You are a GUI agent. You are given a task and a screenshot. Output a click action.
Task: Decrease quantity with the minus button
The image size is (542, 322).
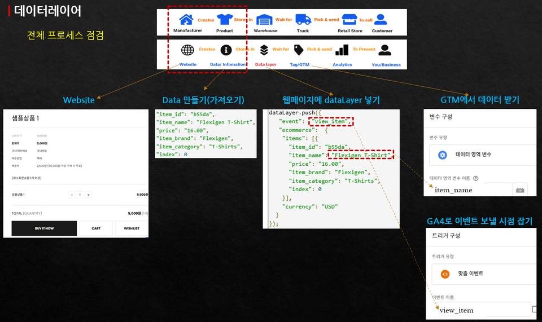[x=72, y=195]
